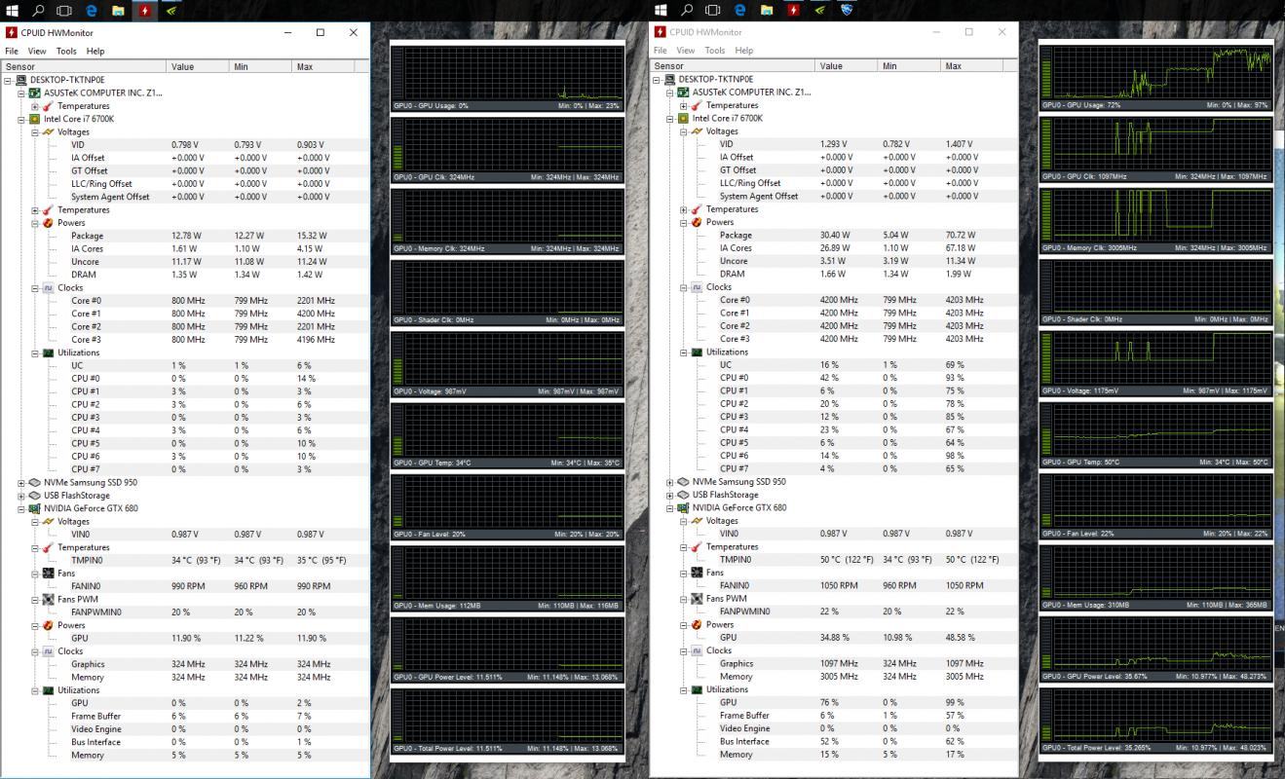Click the GPU Clocks icon in right HWMonitor
This screenshot has width=1285, height=779.
(x=697, y=650)
